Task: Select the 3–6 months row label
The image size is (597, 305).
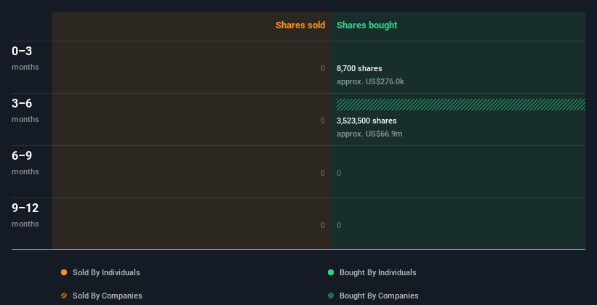Action: pyautogui.click(x=25, y=110)
